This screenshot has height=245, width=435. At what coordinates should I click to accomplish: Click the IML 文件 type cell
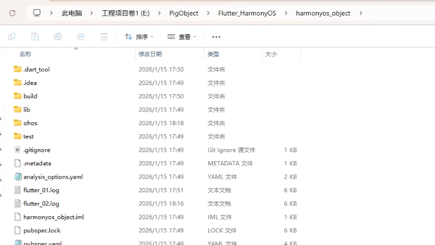(x=220, y=217)
